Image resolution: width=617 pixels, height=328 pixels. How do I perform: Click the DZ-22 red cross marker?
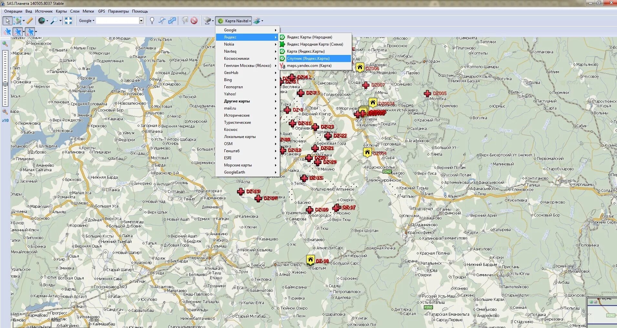click(x=328, y=136)
